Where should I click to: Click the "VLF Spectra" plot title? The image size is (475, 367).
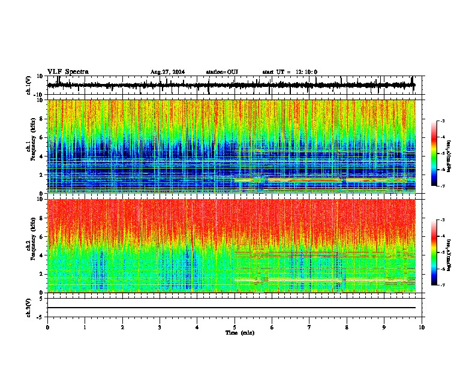click(x=68, y=72)
